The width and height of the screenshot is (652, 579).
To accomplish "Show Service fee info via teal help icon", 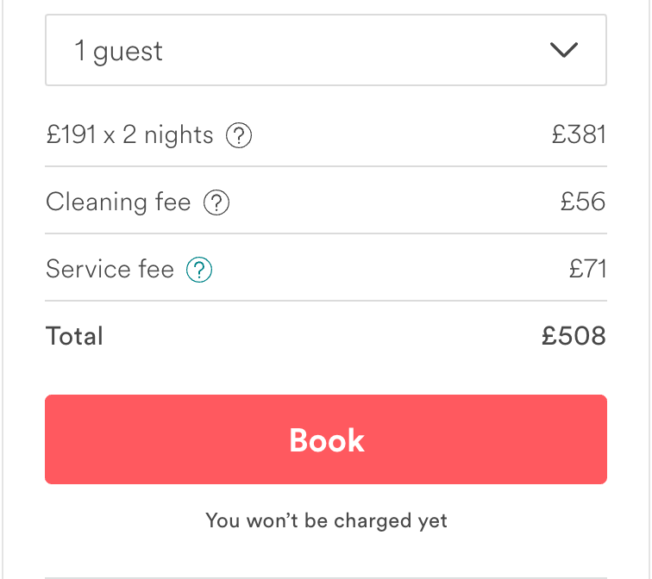I will pyautogui.click(x=199, y=271).
